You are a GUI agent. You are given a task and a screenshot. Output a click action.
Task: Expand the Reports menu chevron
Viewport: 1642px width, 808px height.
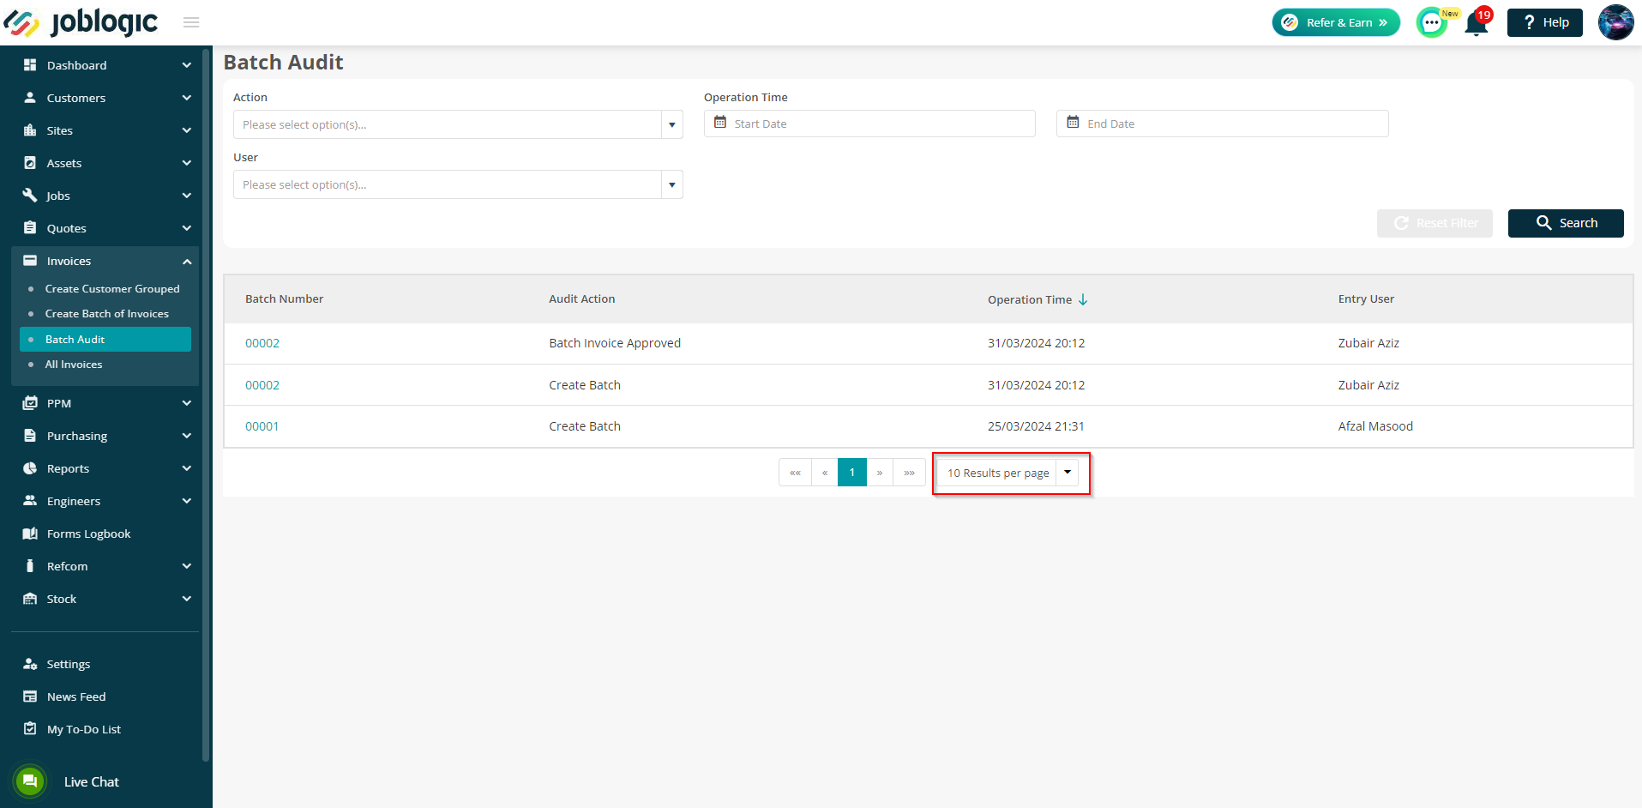pyautogui.click(x=187, y=468)
